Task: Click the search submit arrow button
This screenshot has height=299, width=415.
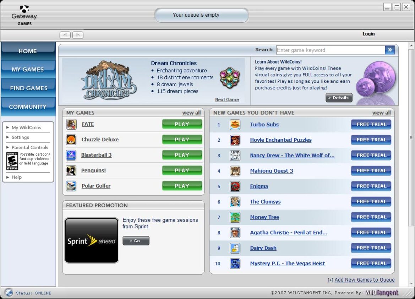Action: pos(390,50)
